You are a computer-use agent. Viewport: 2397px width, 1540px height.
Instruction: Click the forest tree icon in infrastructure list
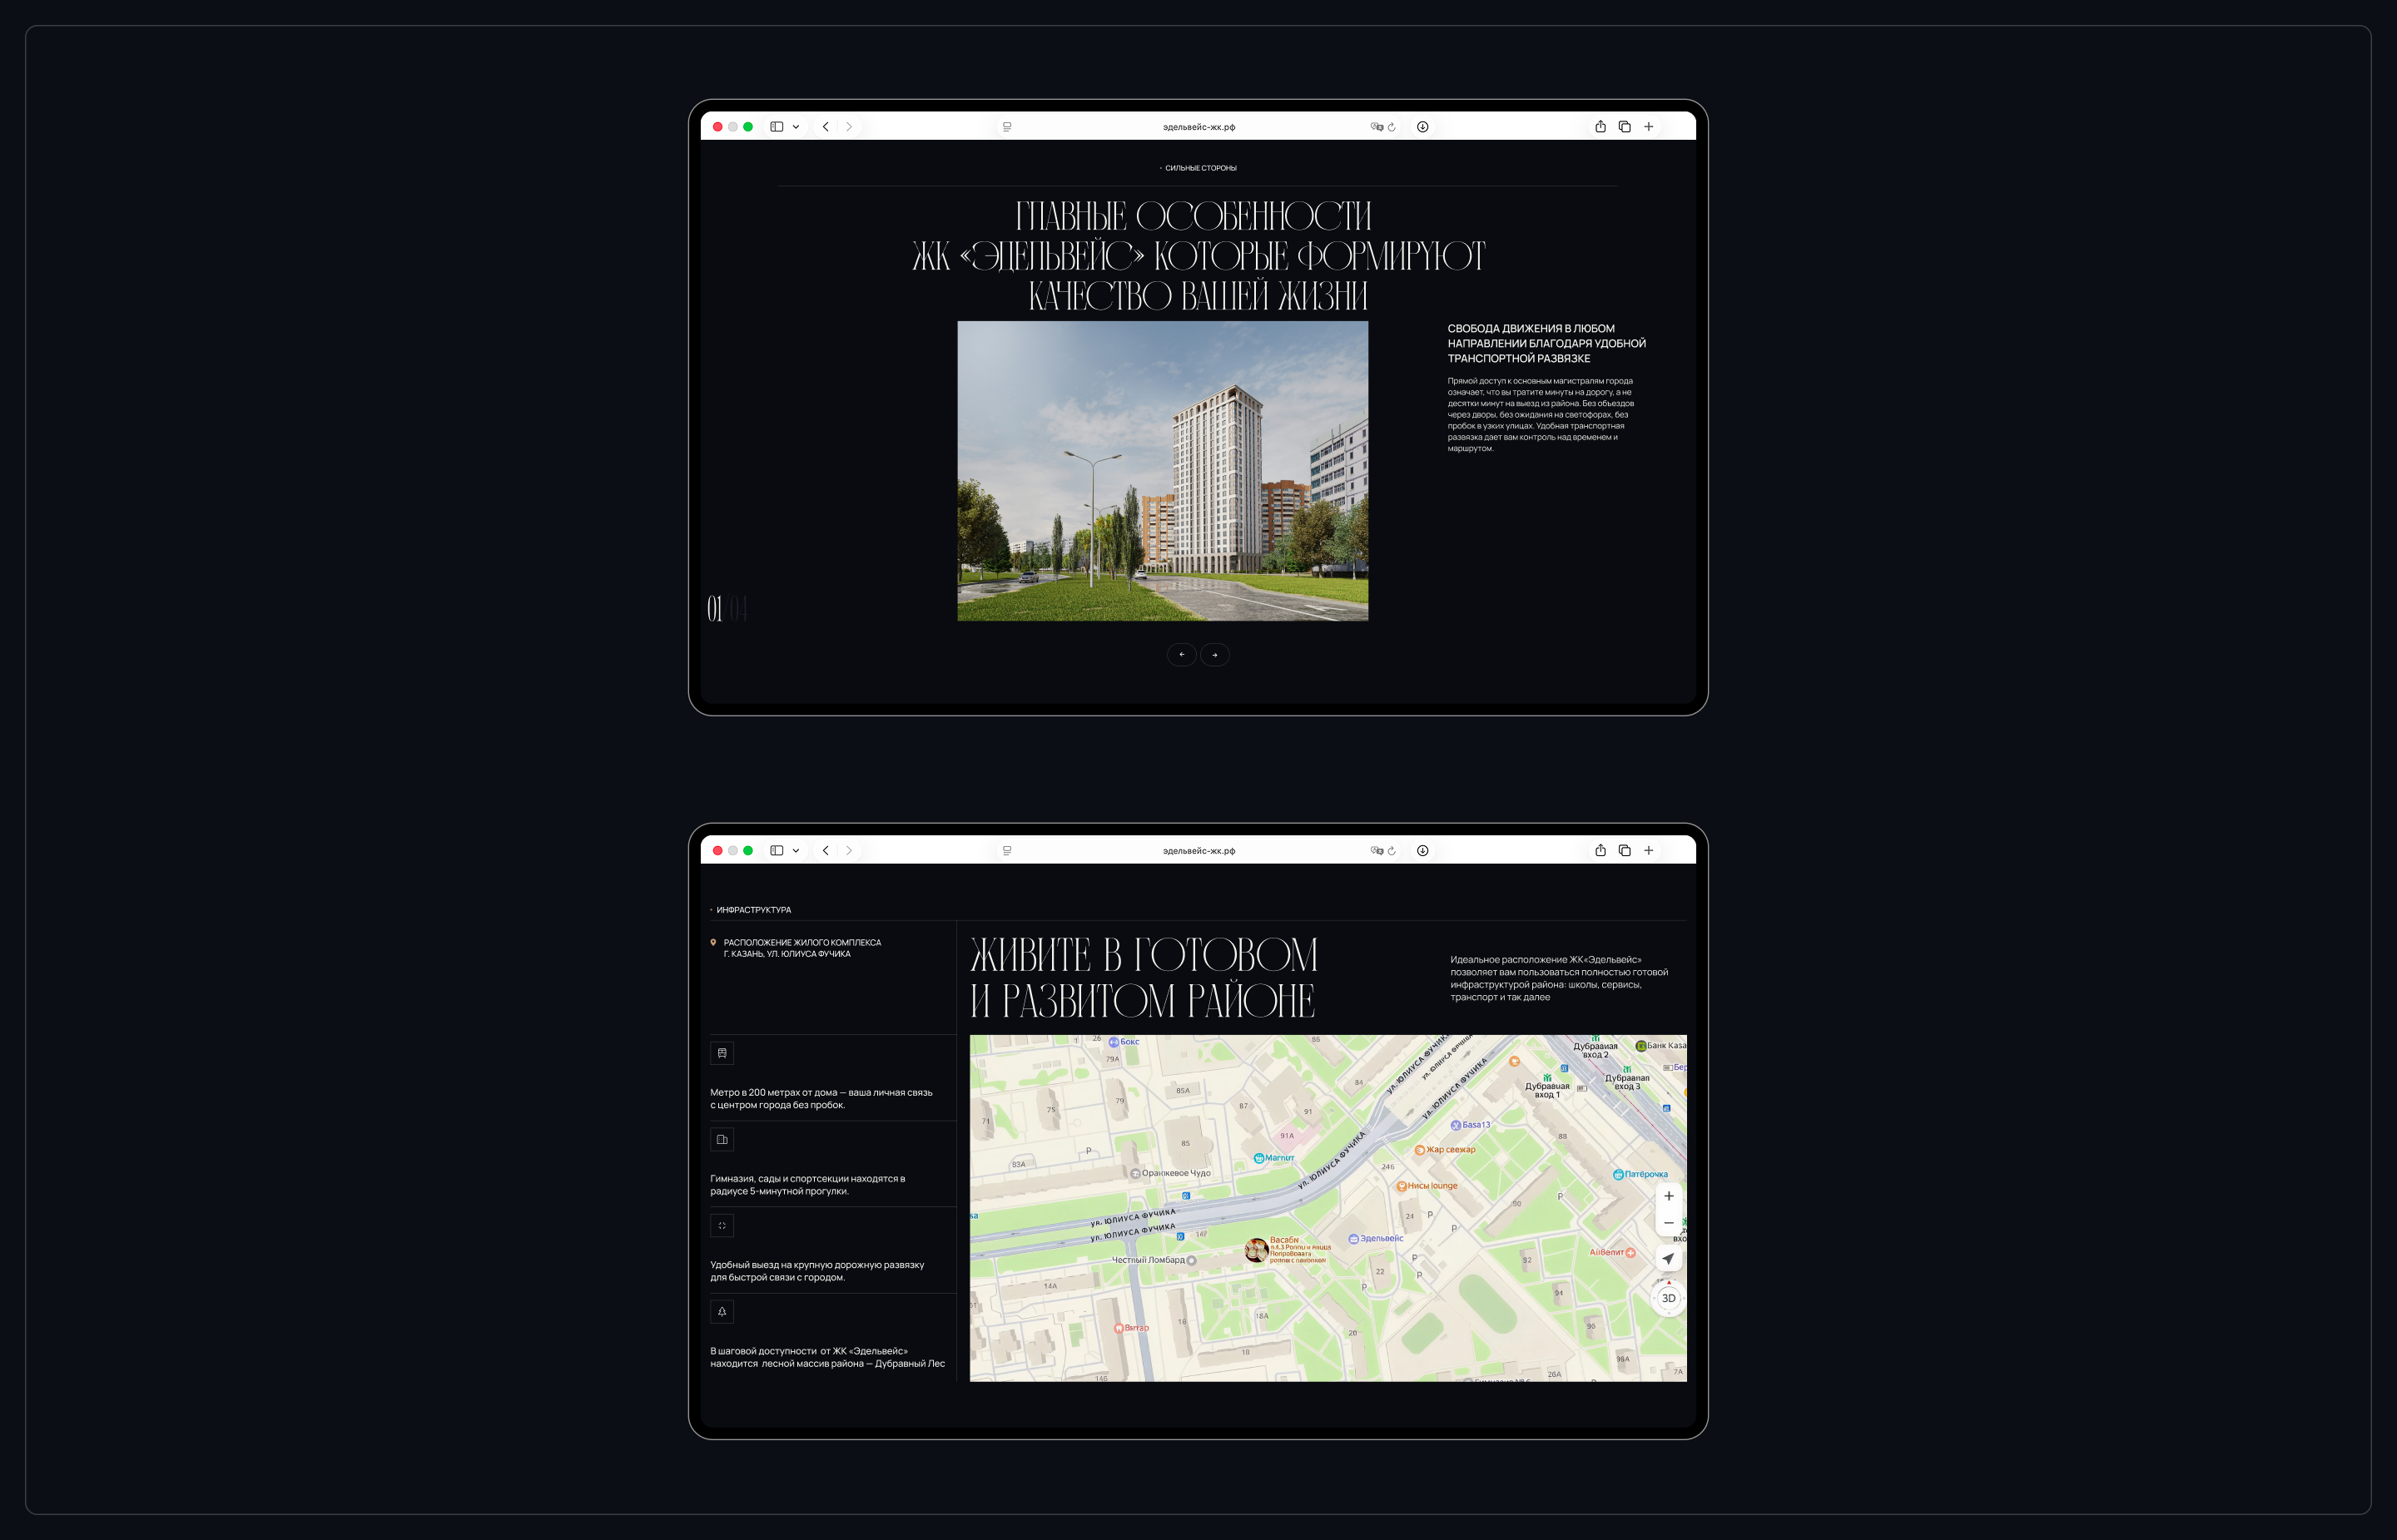(722, 1311)
